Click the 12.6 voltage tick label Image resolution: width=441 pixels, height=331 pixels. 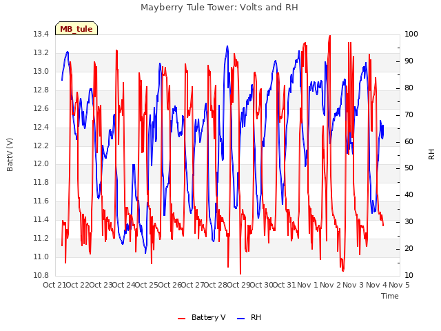click(41, 109)
